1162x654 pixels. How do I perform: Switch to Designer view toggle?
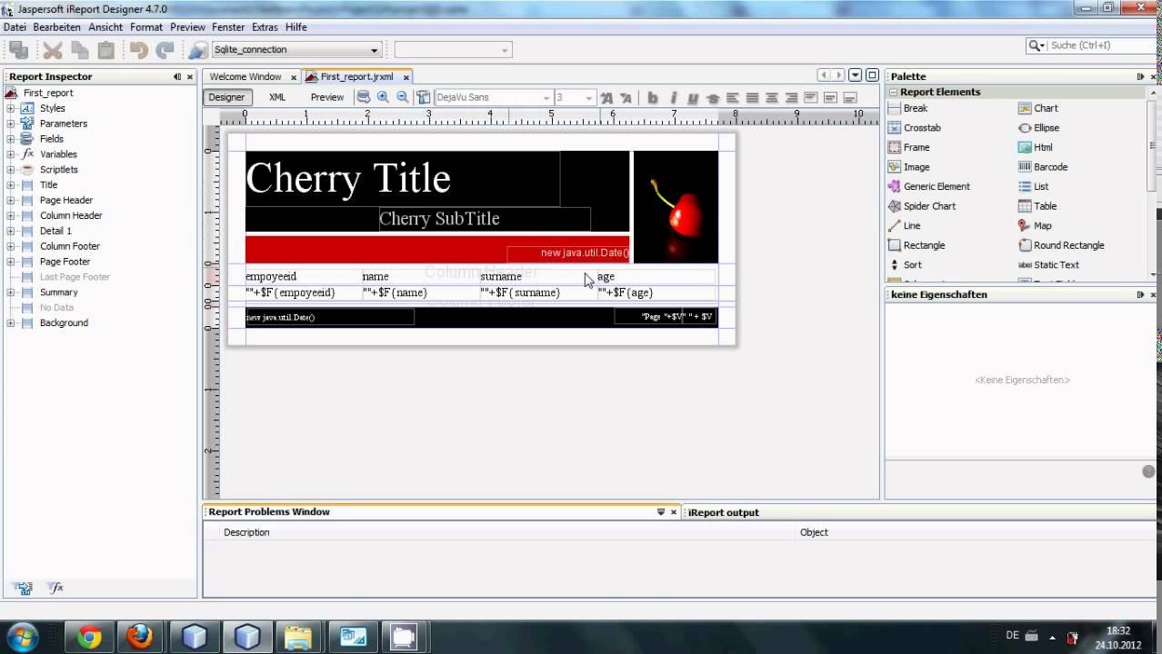(227, 97)
